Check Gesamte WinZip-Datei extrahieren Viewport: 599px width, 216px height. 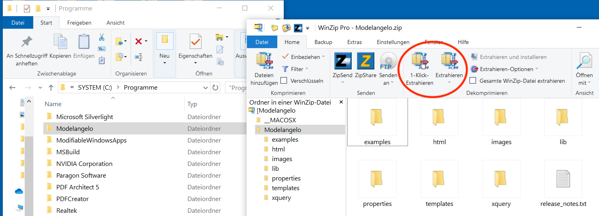tap(473, 81)
